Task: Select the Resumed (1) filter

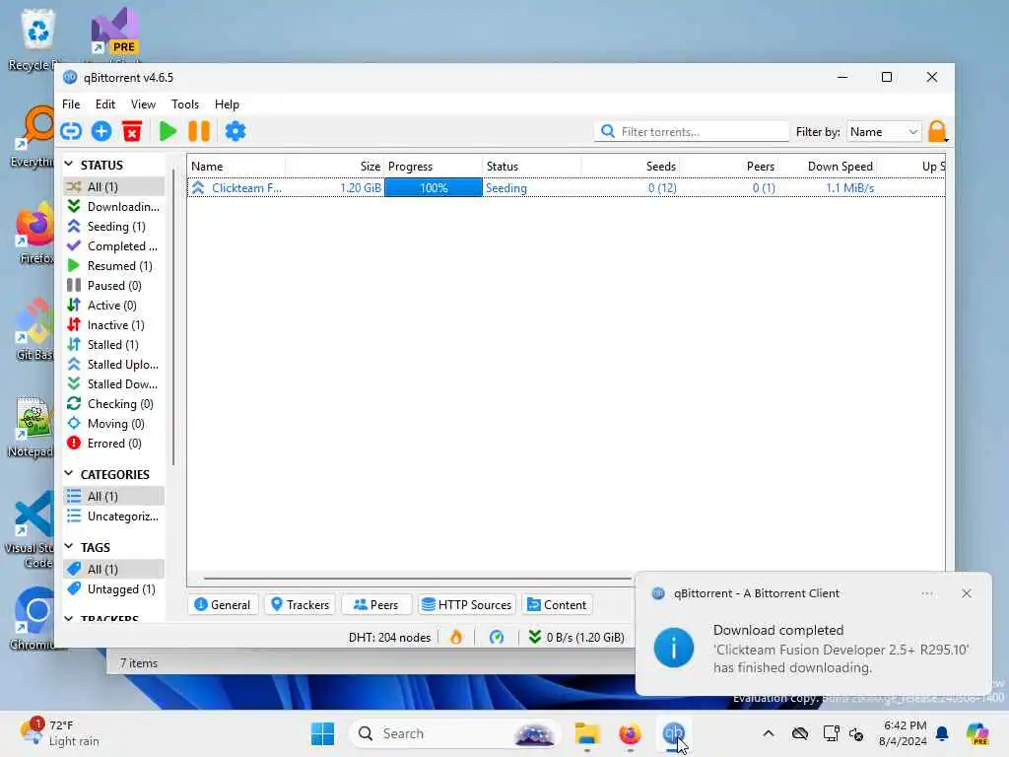Action: [x=114, y=266]
